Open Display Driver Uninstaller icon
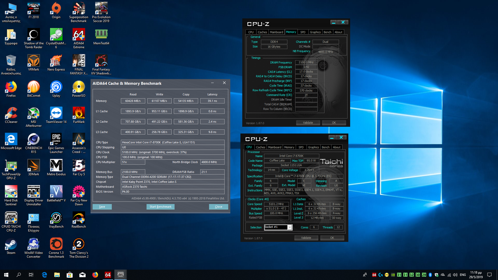Screen dimensions: 498x280 tap(33, 195)
